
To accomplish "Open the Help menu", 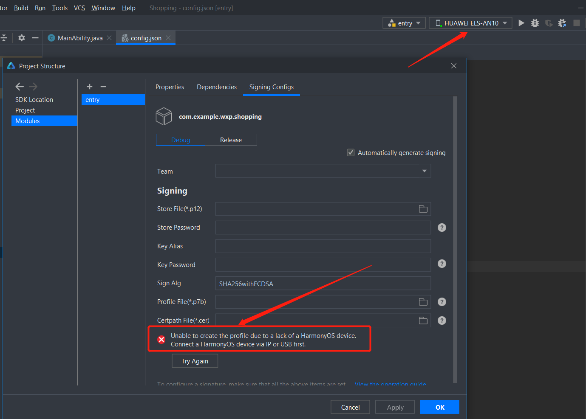I will click(x=129, y=8).
